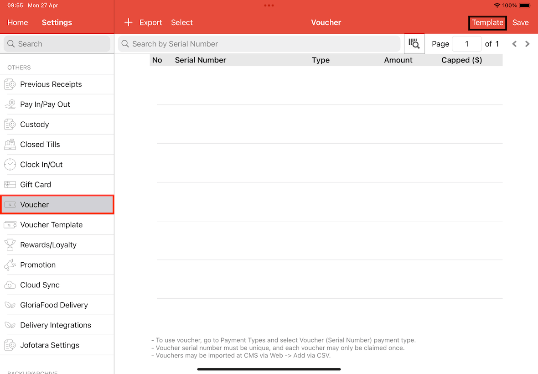
Task: Click the Page number field
Action: click(466, 44)
